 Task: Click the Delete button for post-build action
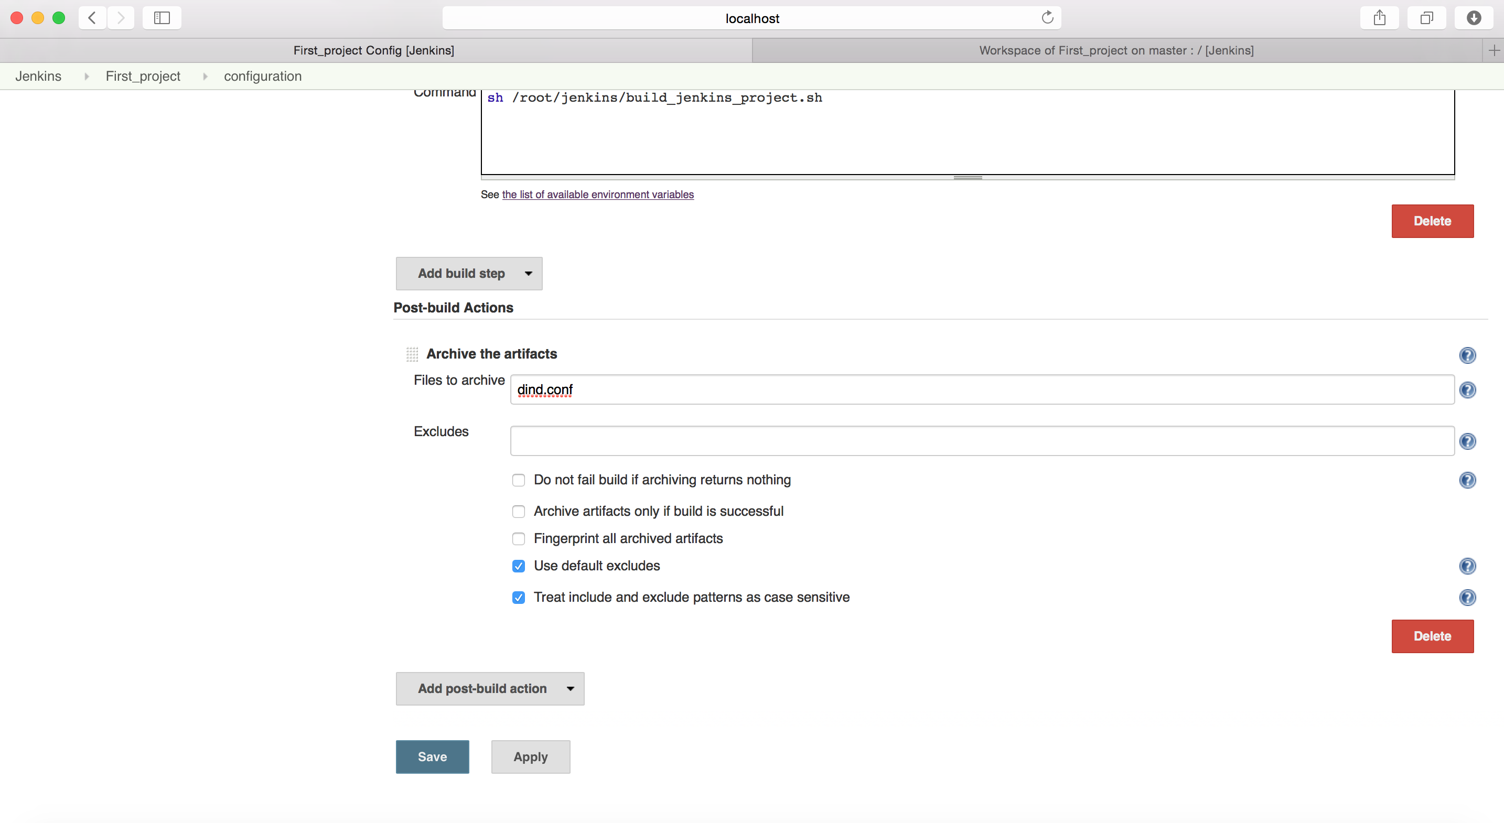(x=1433, y=635)
